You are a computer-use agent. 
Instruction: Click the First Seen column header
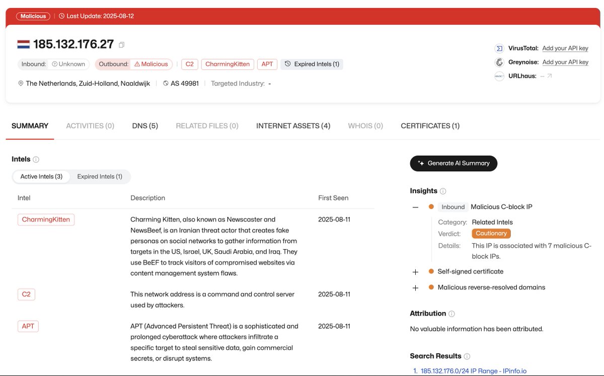[333, 198]
